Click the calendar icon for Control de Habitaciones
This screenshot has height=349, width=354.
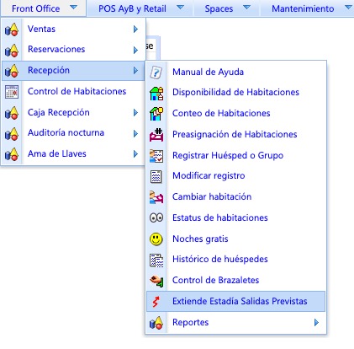pos(12,92)
